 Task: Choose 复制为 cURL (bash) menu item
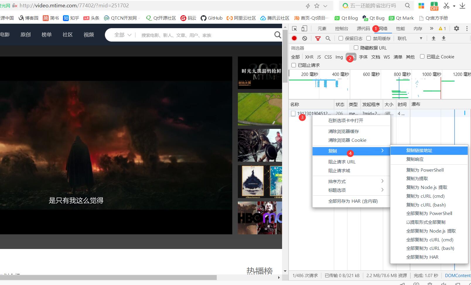click(426, 205)
